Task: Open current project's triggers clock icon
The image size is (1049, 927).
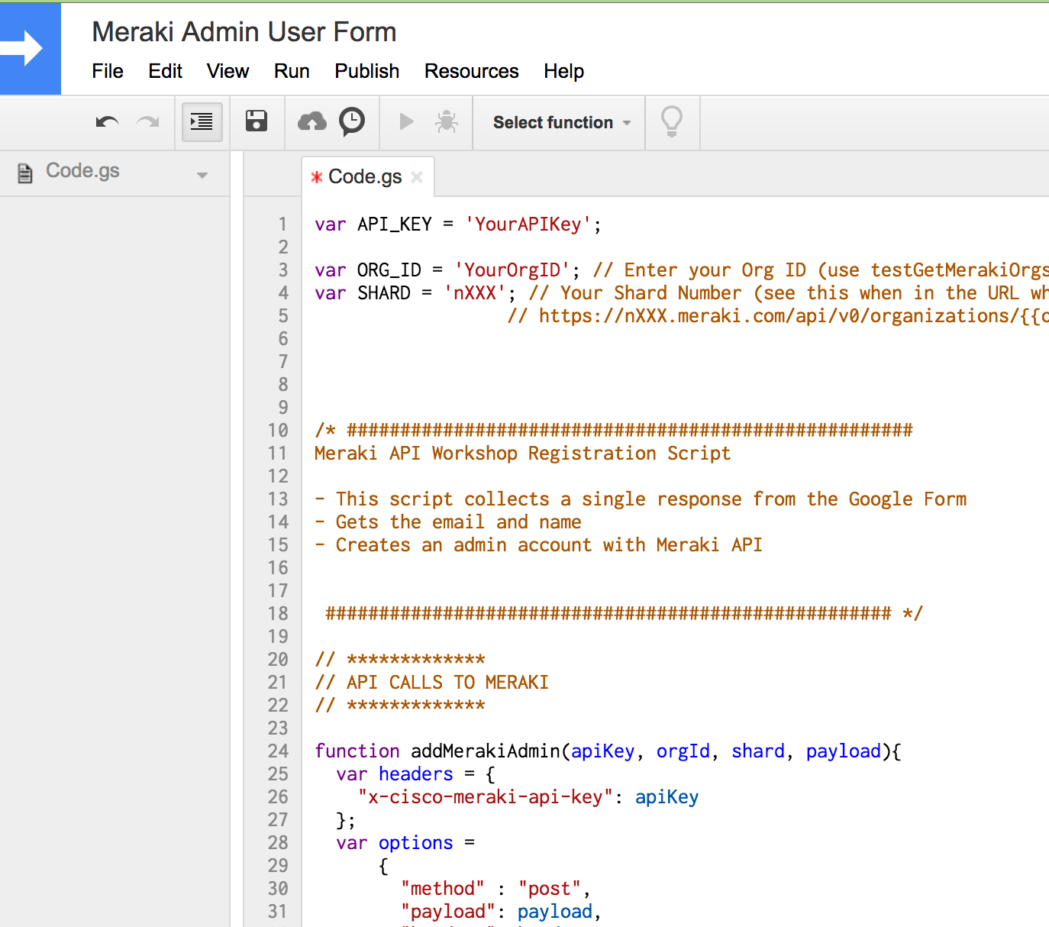Action: (352, 121)
